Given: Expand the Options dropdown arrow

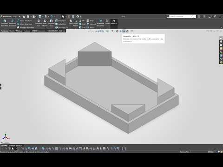Looking at the screenshot, I should click(80, 17).
